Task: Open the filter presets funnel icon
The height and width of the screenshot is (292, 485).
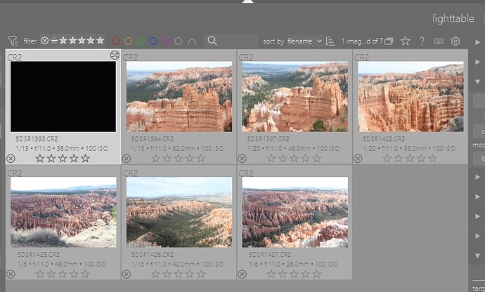Action: coord(13,41)
